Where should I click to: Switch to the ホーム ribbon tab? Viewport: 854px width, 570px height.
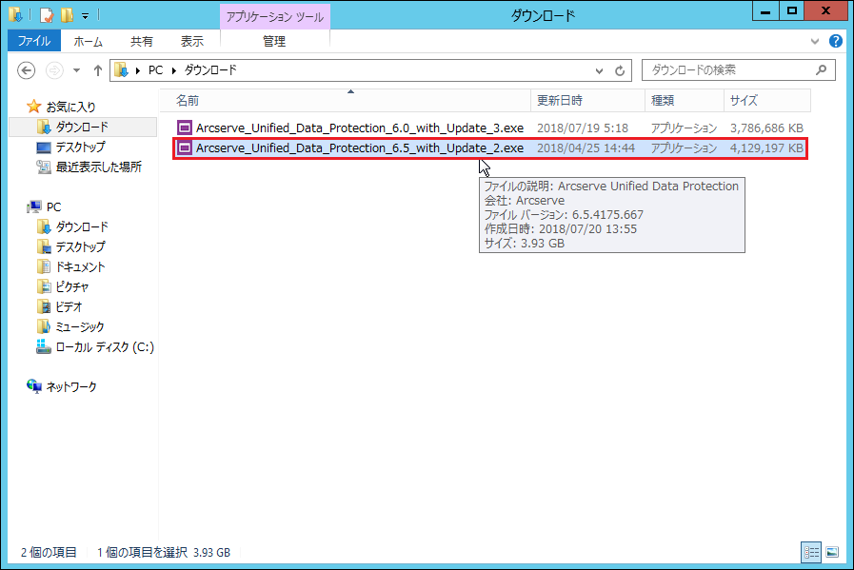click(88, 41)
